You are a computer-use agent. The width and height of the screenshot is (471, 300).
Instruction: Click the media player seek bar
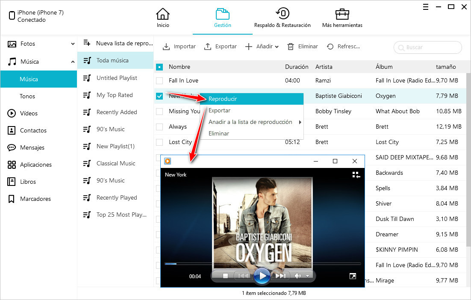[x=263, y=264]
